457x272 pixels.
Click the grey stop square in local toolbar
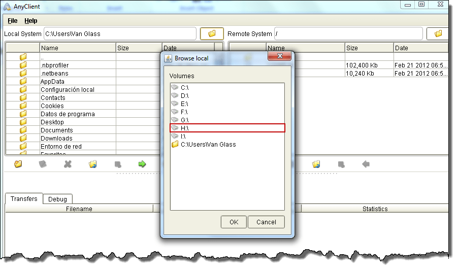[x=118, y=164]
